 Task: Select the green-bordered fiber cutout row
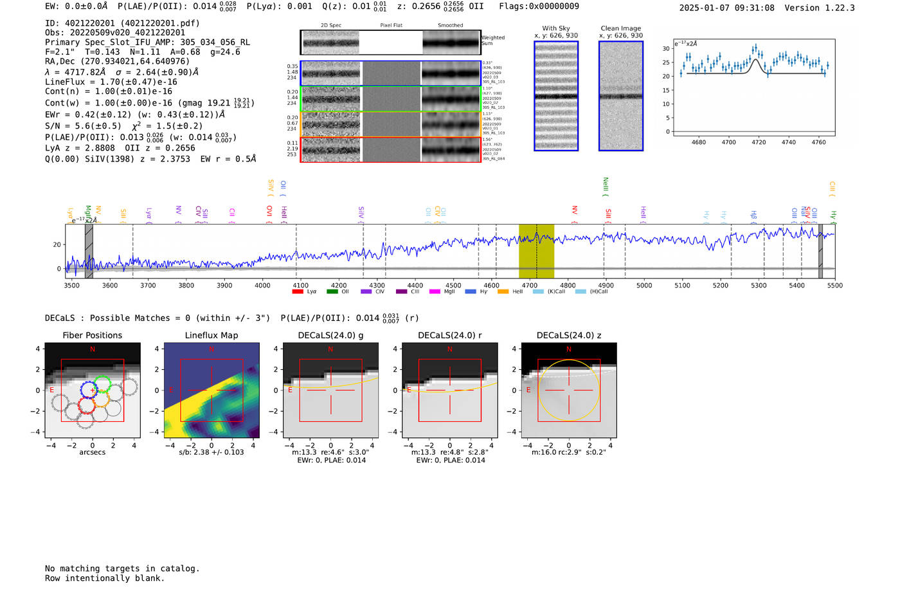[x=391, y=99]
